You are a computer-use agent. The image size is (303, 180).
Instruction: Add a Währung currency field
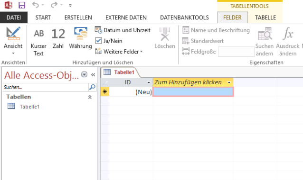[80, 38]
